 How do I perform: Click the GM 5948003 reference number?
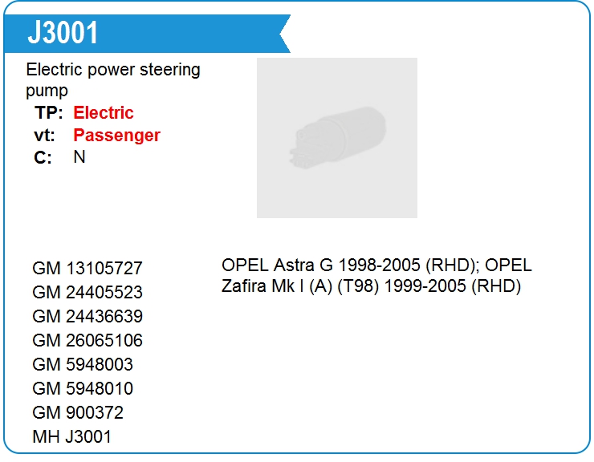83,364
